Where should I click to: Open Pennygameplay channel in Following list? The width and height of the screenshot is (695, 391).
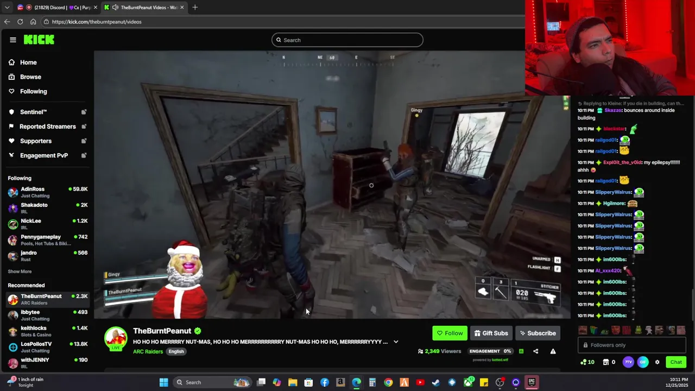tap(48, 240)
